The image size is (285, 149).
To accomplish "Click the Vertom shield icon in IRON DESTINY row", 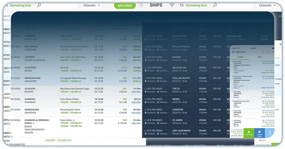I will tap(158, 39).
